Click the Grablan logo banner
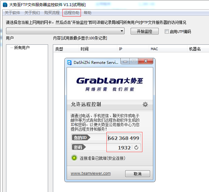The width and height of the screenshot is (209, 192). click(x=110, y=83)
